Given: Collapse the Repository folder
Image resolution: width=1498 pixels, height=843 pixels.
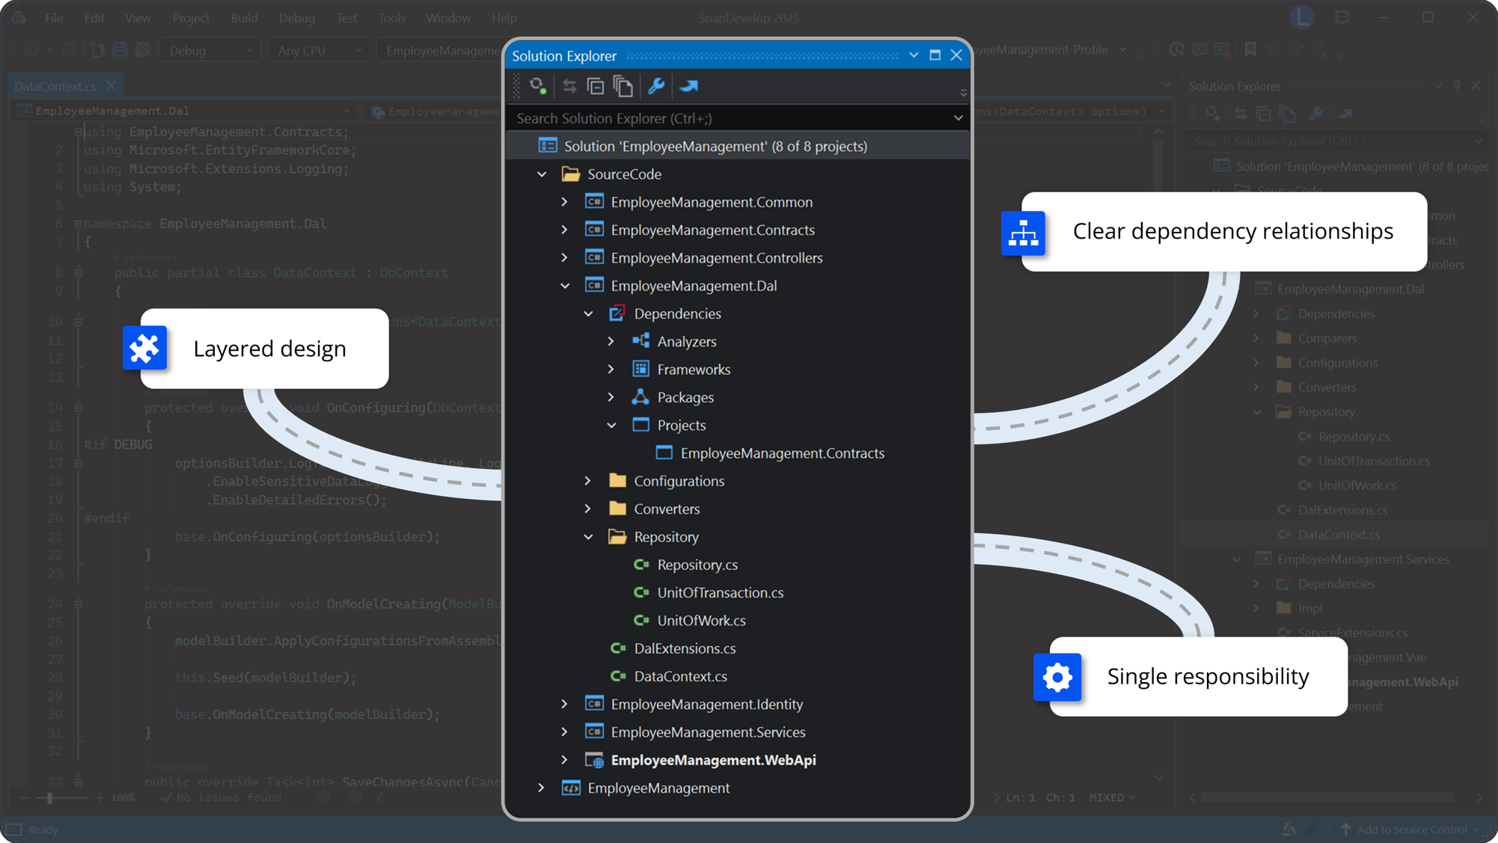Looking at the screenshot, I should 588,537.
